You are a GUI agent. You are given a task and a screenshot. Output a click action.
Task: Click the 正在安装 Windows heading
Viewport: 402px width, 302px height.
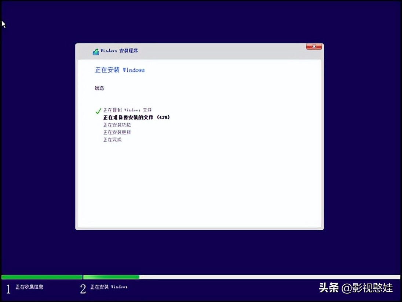(119, 70)
